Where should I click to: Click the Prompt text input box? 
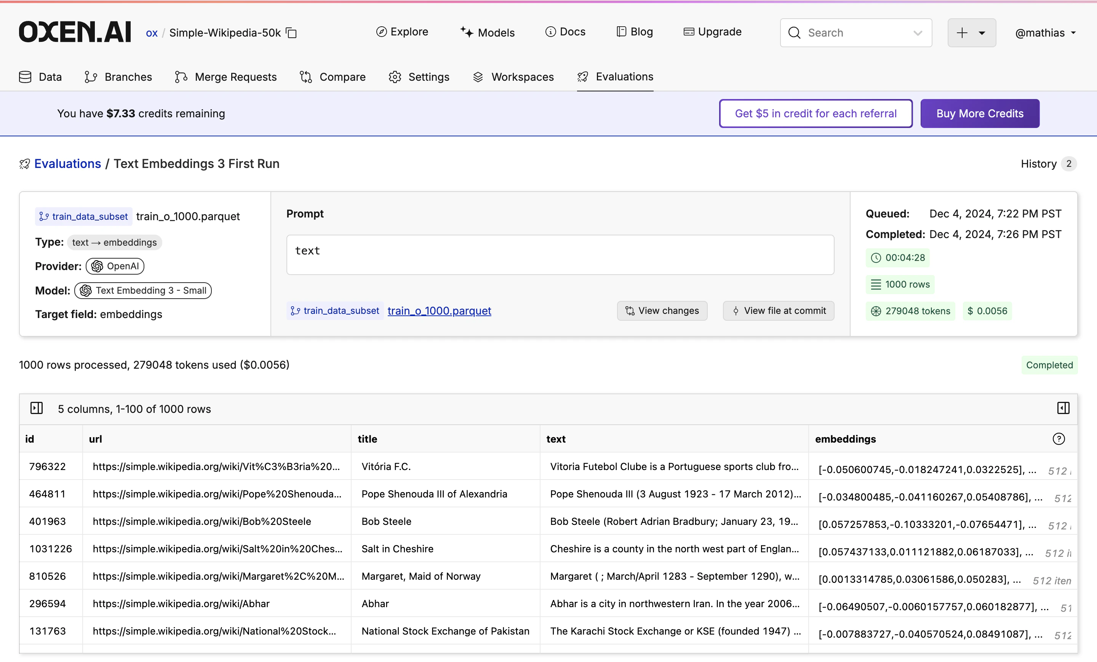point(560,255)
